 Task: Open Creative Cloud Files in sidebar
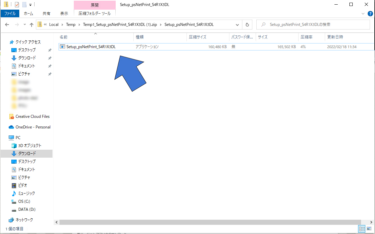(x=32, y=117)
